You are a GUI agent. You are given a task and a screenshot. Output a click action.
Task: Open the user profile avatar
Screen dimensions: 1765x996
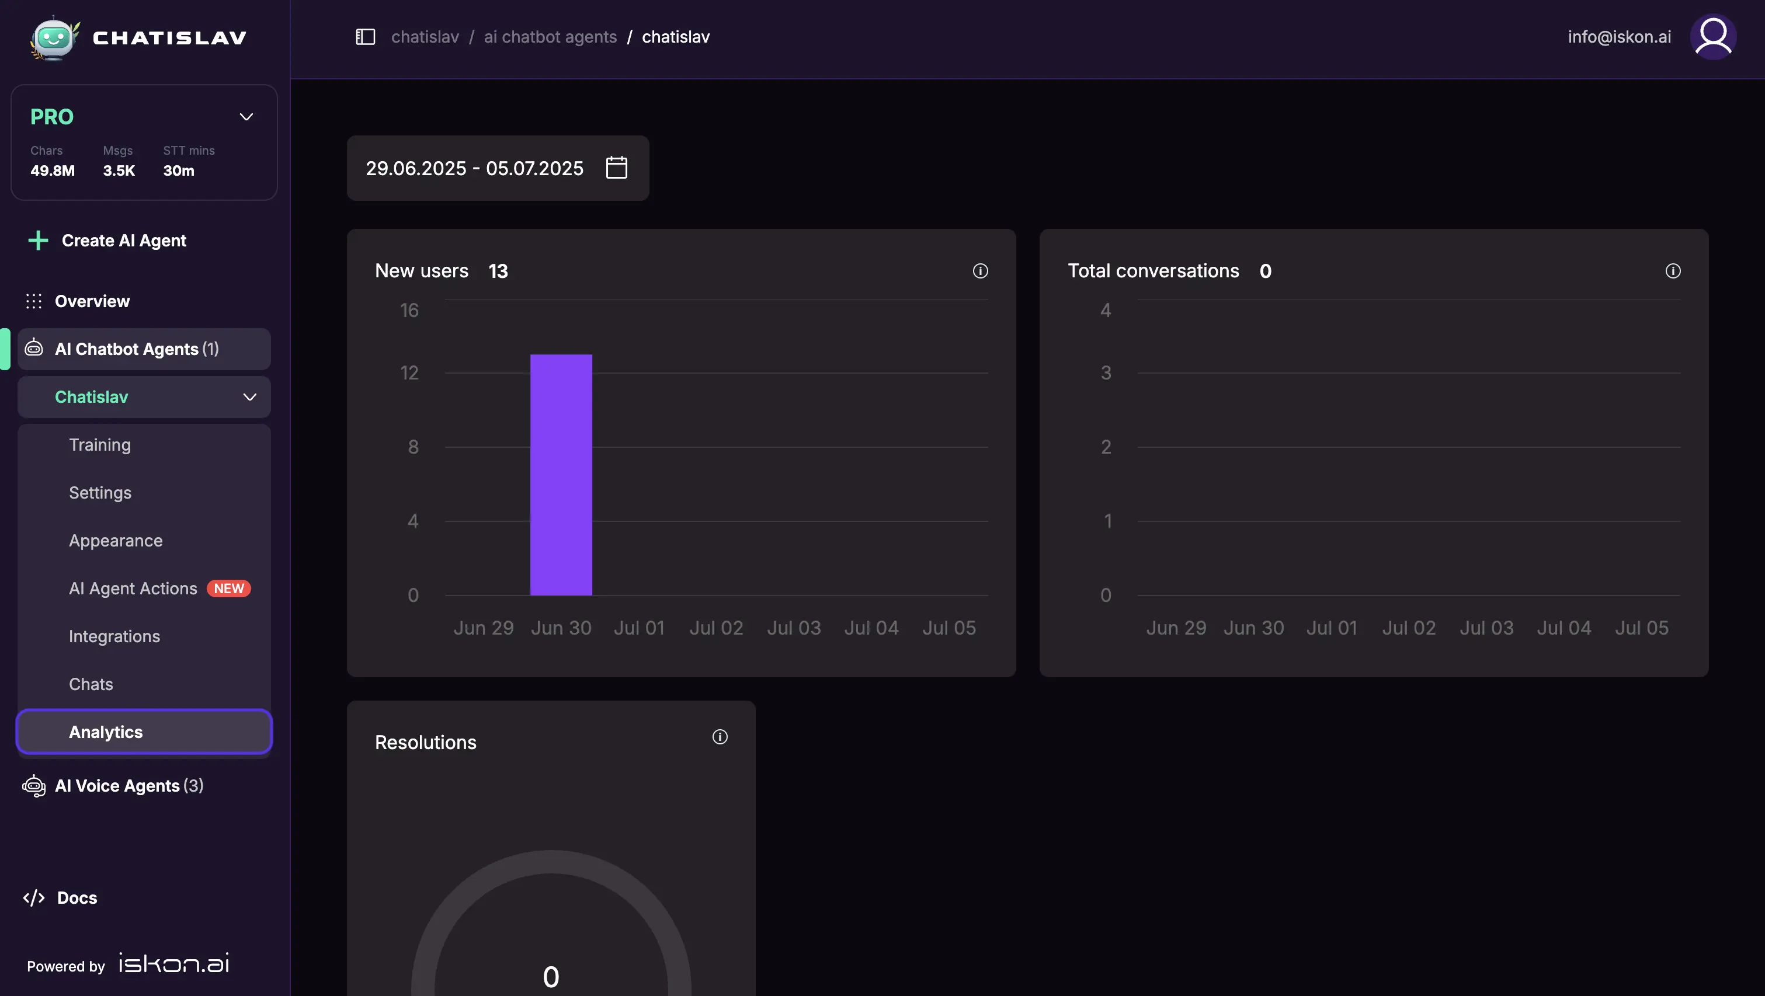click(1713, 37)
